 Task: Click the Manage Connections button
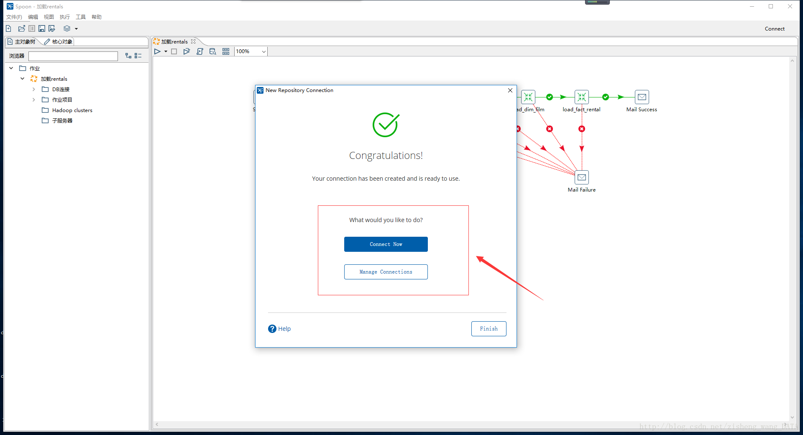[x=386, y=272]
